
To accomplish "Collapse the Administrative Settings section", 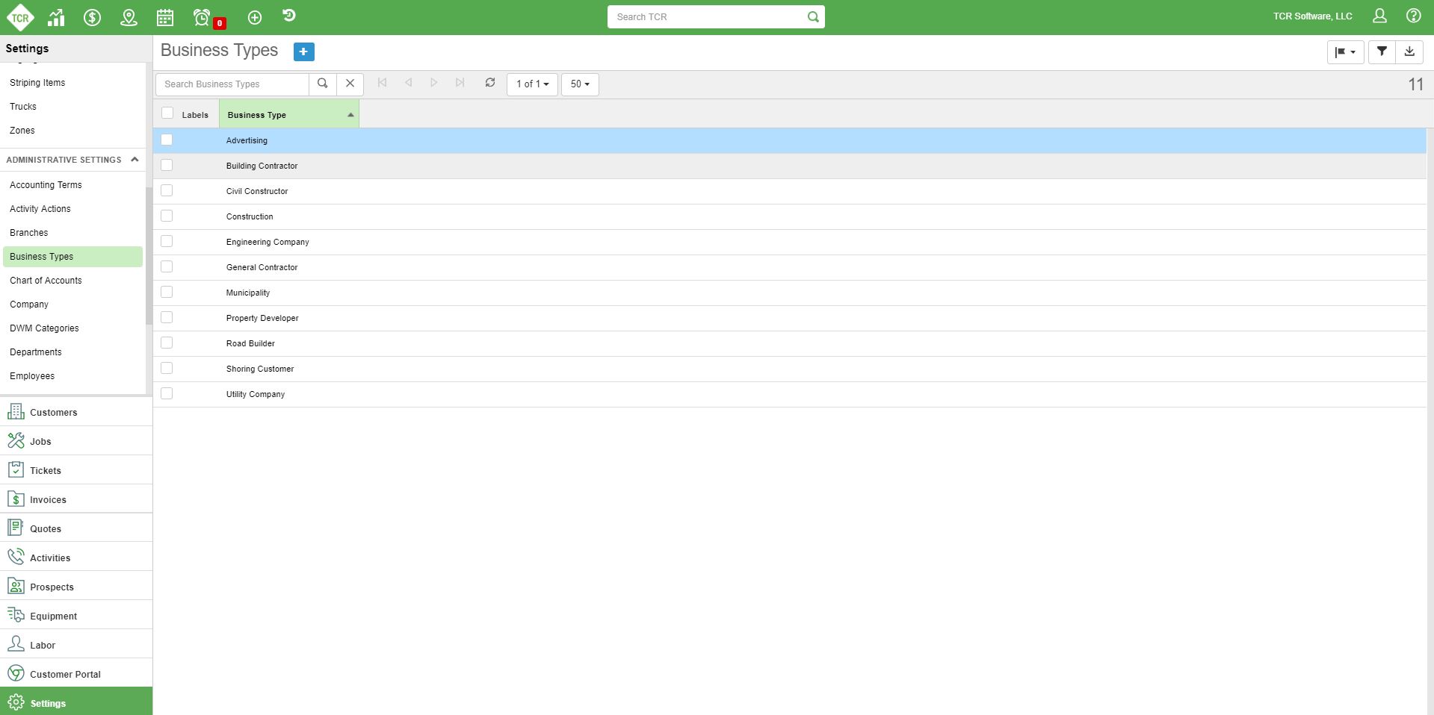I will point(135,160).
